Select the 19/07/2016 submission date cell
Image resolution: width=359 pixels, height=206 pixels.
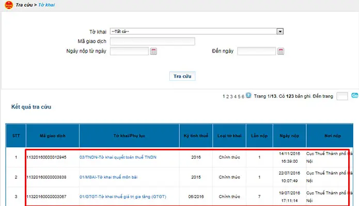point(289,197)
